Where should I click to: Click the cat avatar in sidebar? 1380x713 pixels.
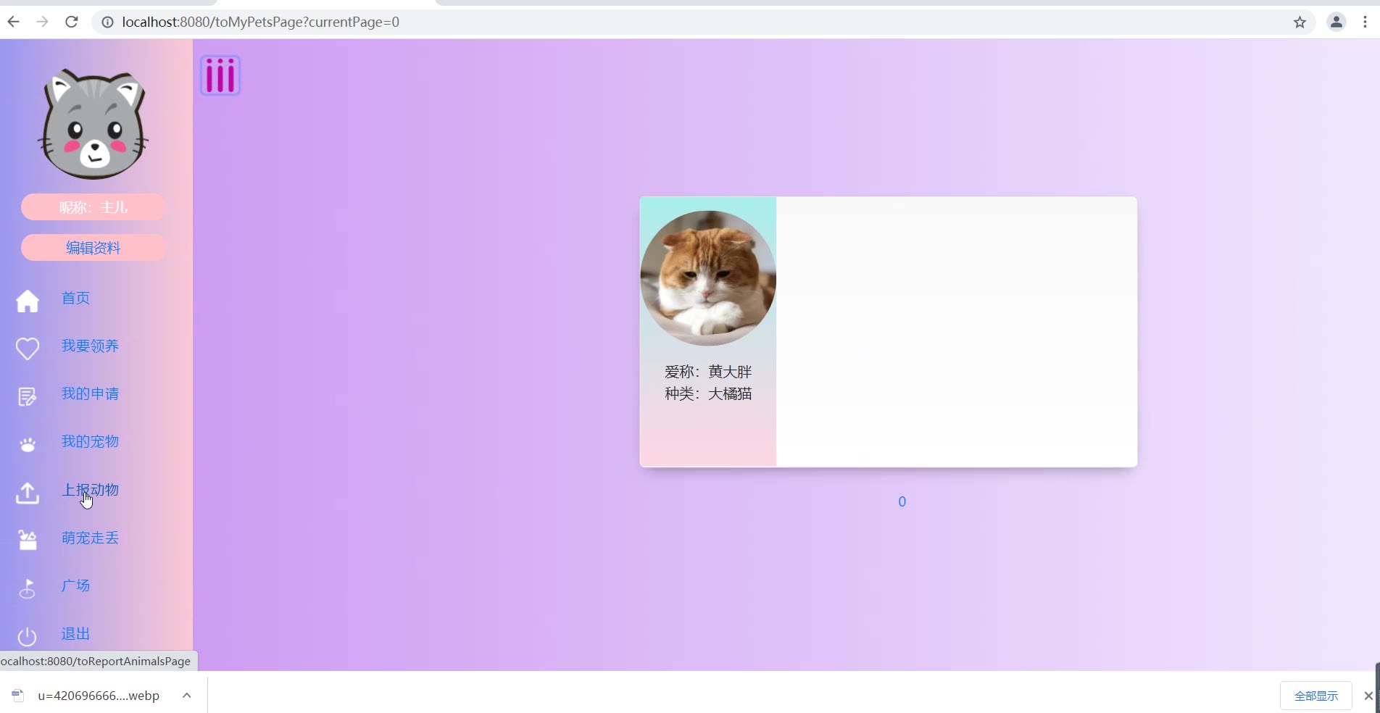coord(93,124)
